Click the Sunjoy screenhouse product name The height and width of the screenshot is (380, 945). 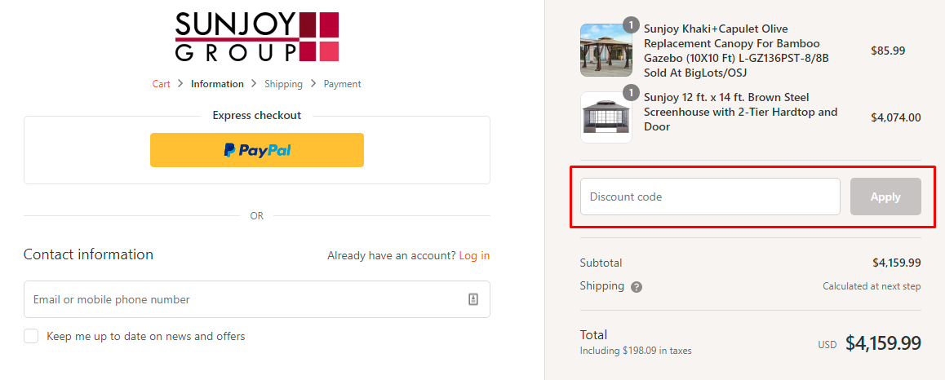click(740, 112)
